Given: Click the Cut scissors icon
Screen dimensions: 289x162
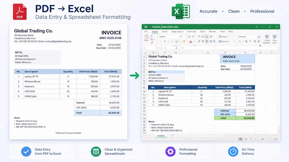Looking at the screenshot, I should coord(152,36).
